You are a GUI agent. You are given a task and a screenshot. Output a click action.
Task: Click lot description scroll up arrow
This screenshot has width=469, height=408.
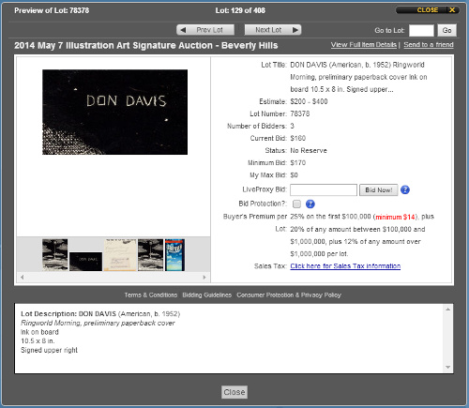447,310
